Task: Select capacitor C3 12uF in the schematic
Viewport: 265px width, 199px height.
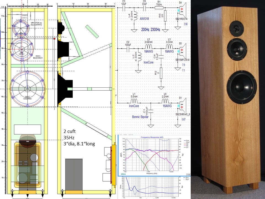Action: [124, 8]
